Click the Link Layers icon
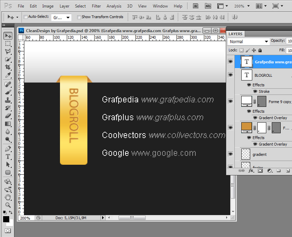Image resolution: width=292 pixels, height=237 pixels. point(241,171)
